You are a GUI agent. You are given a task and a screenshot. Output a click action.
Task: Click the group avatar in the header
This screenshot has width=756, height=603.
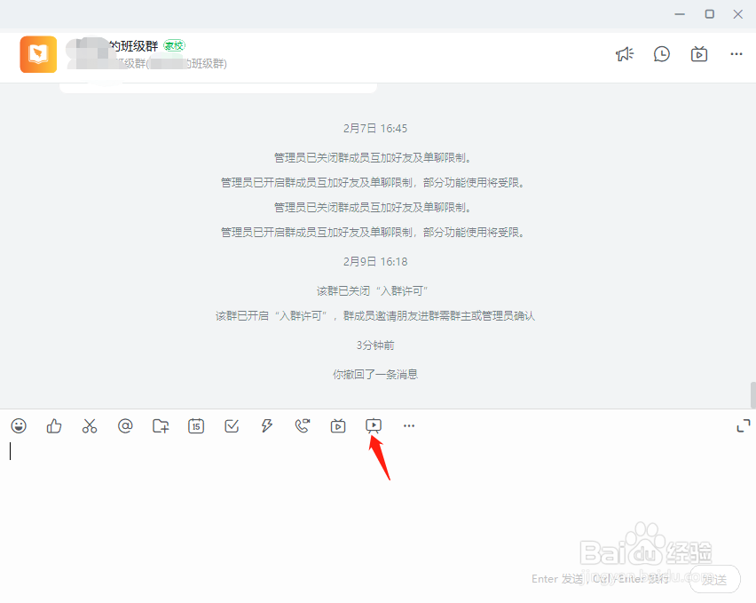[37, 55]
